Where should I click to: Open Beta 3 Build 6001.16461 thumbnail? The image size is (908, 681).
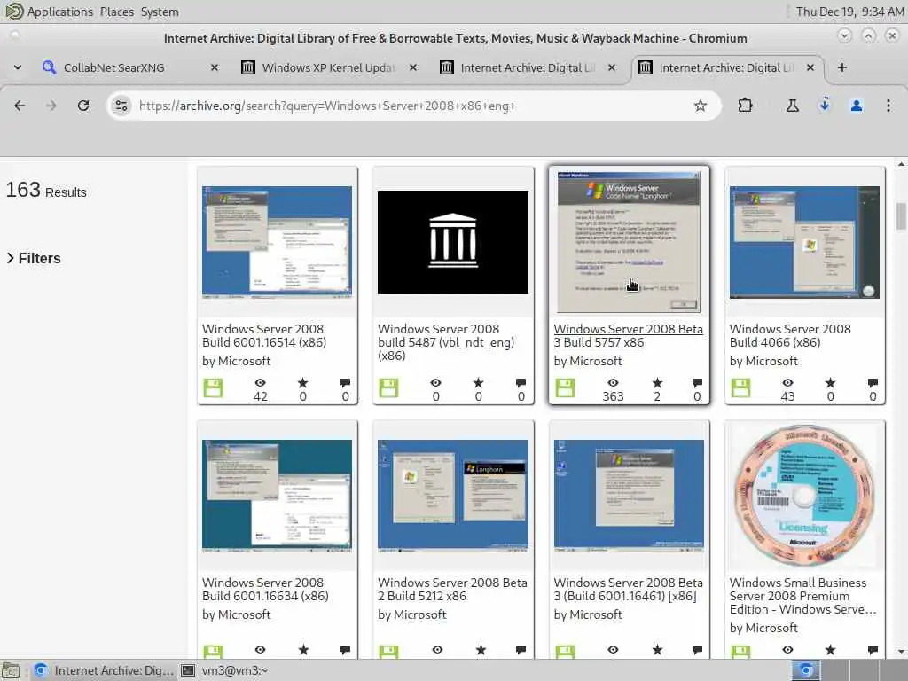coord(629,496)
